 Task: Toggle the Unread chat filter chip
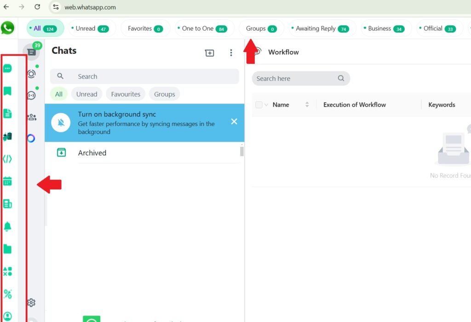86,94
